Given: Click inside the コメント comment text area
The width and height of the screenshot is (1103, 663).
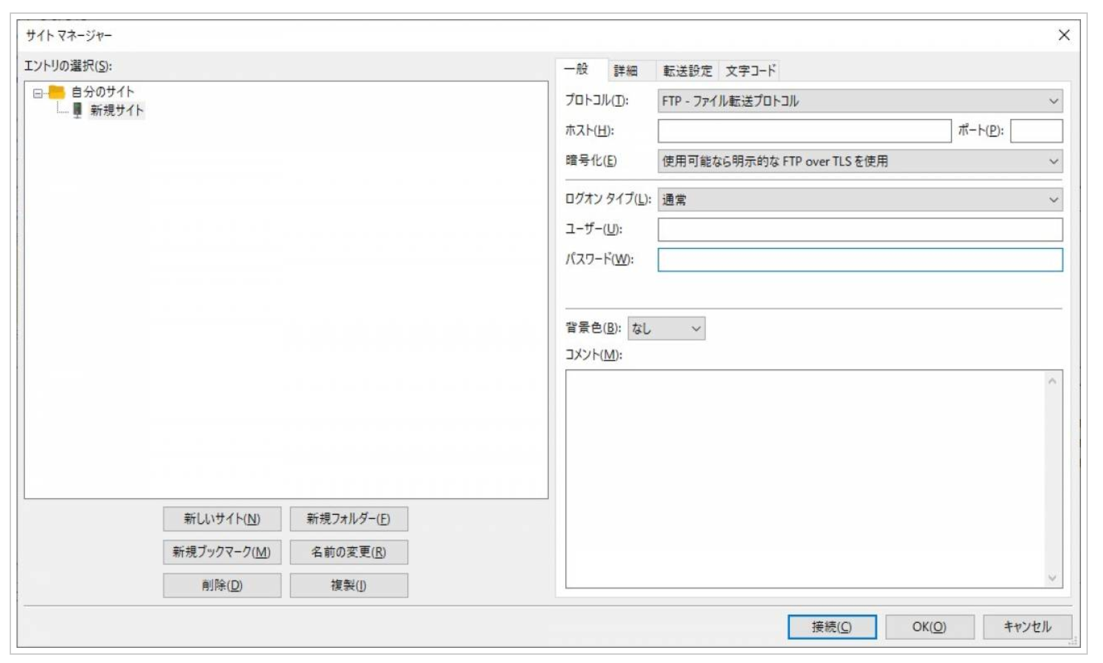Looking at the screenshot, I should pos(805,479).
